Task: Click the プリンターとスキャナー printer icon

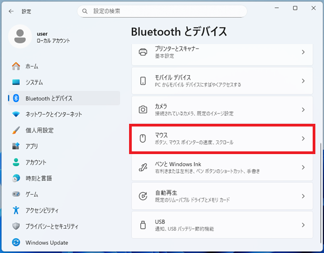Action: coord(143,52)
